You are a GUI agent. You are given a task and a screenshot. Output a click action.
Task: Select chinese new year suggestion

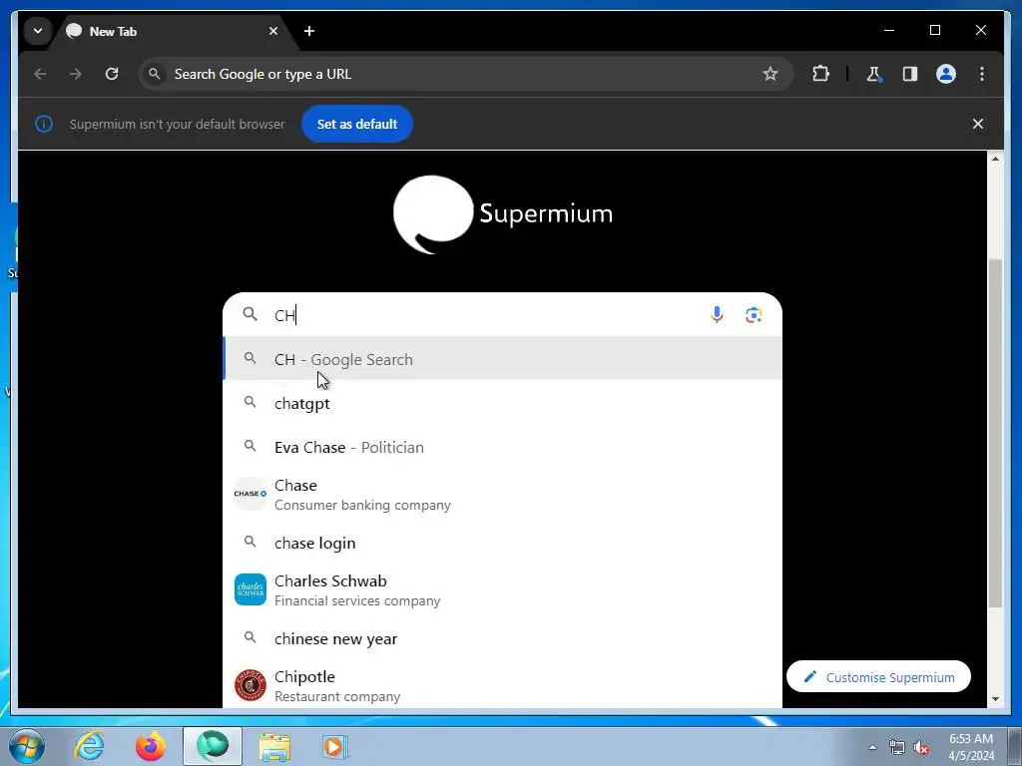[x=503, y=638]
